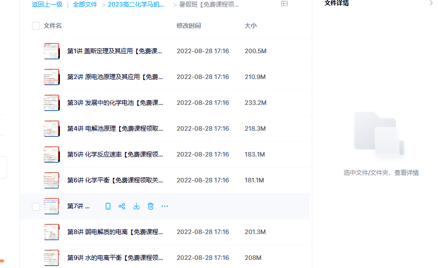
Task: Tick the checkbox for 第7讲 file
Action: 36,206
